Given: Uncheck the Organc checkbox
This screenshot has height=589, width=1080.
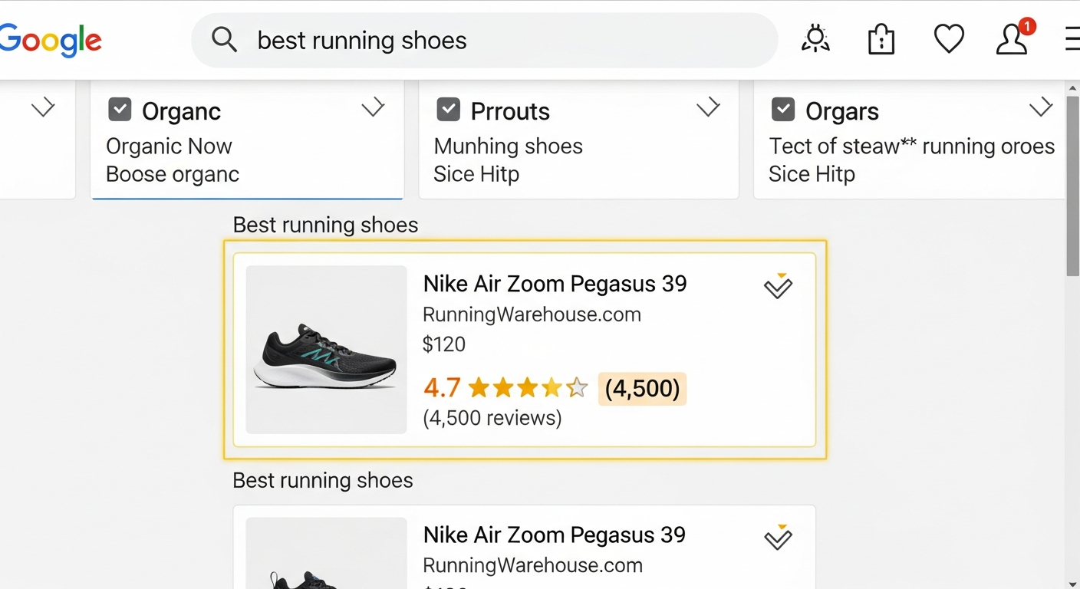Looking at the screenshot, I should tap(120, 109).
